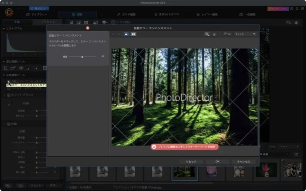
Task: Collapse the Tone (色調) section chevron
Action: (x=5, y=124)
